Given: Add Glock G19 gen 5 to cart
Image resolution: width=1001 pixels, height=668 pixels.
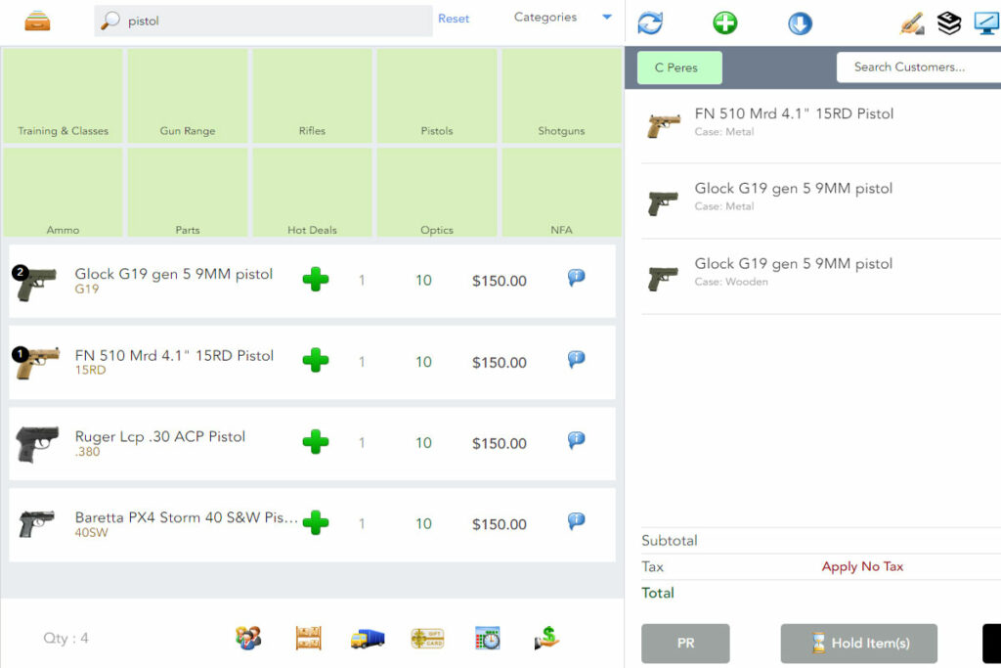Looking at the screenshot, I should coord(316,280).
